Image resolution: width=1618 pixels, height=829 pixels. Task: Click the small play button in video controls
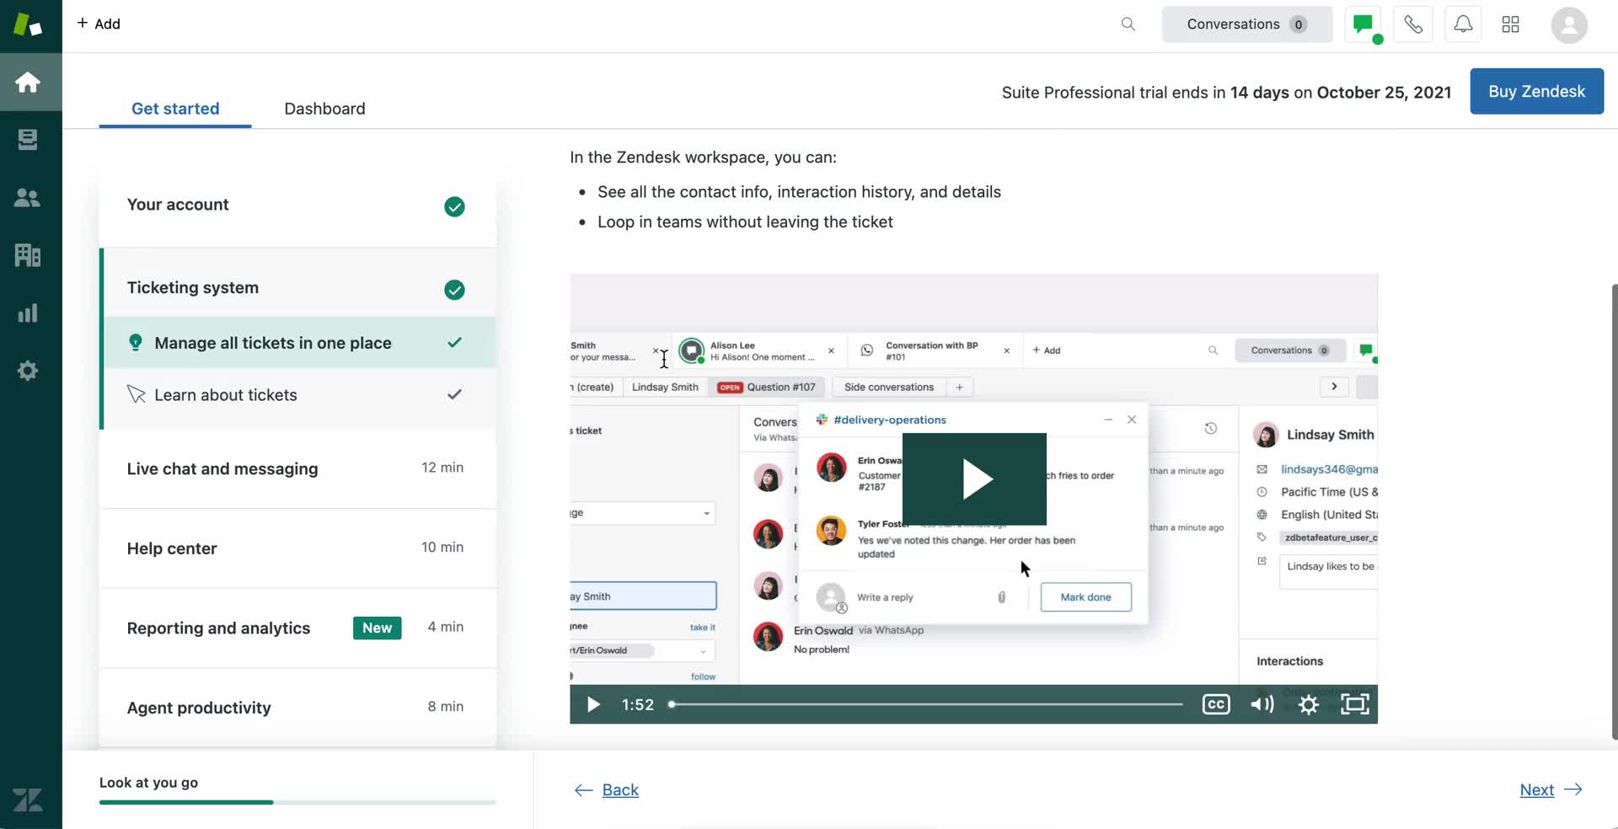(593, 704)
